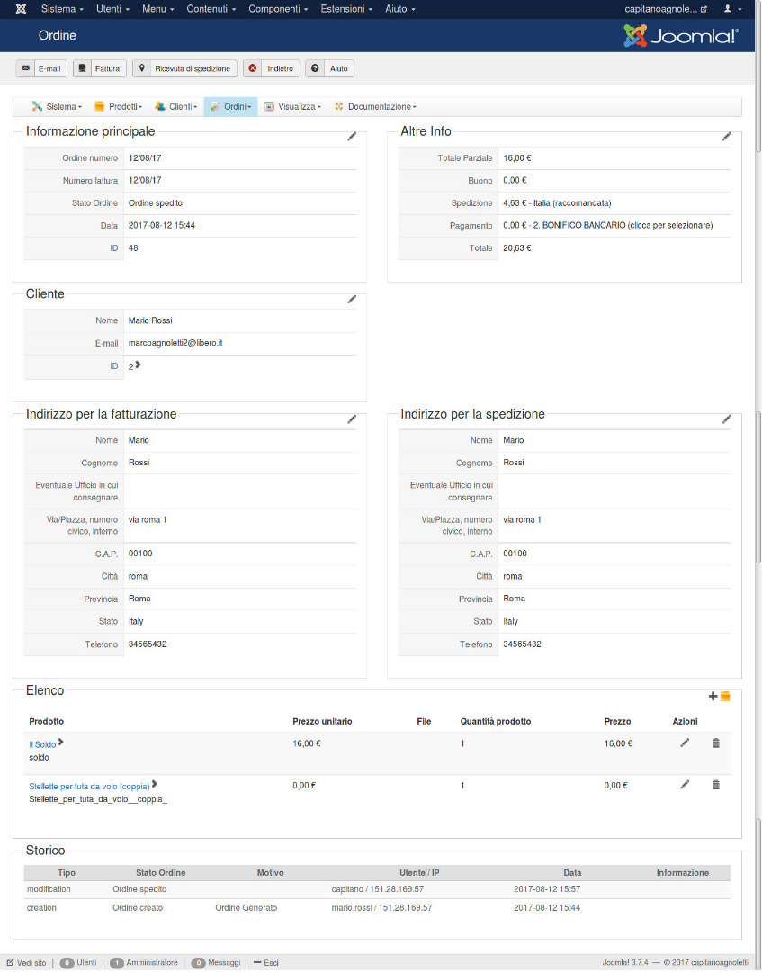Edit the Stellette per tuta product row

[685, 785]
